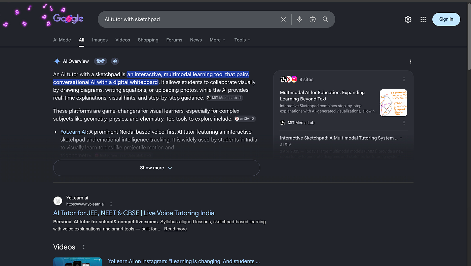Open 'AI Tutor for JEE, NEET & CBSE' result

pos(134,213)
